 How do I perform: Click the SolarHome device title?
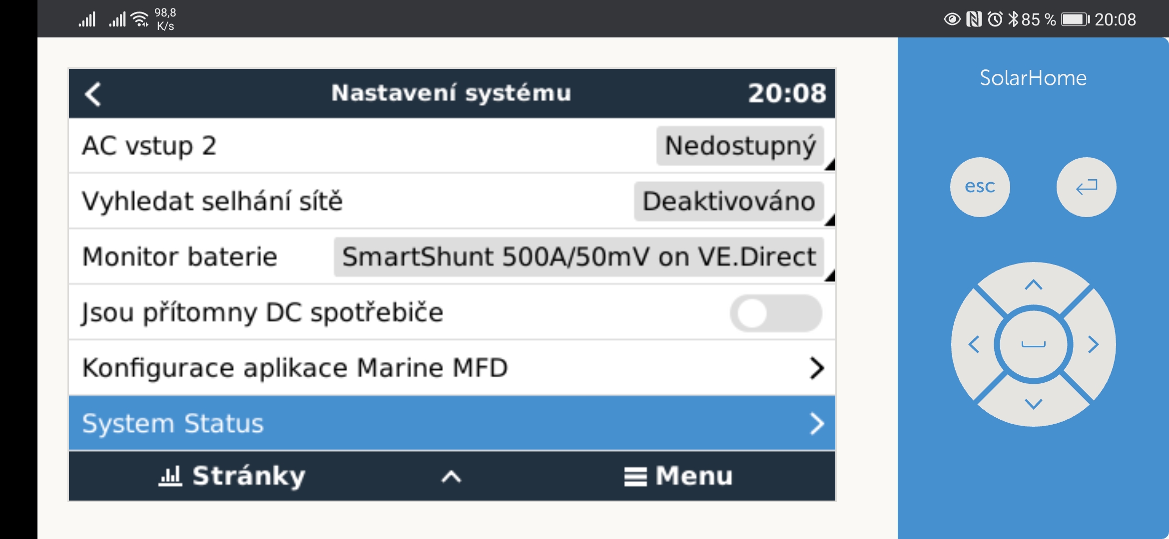[1033, 78]
